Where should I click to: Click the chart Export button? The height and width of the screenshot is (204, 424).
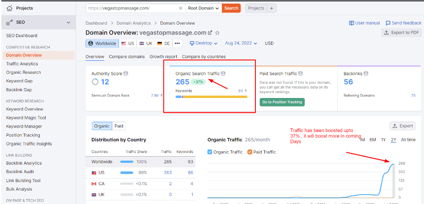coord(403,126)
